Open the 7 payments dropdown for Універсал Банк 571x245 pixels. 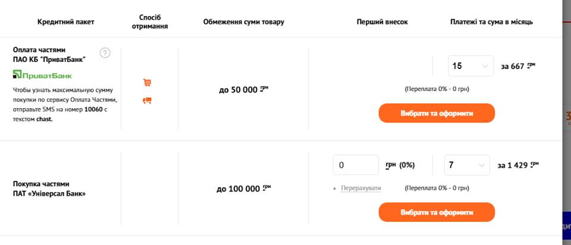[467, 165]
